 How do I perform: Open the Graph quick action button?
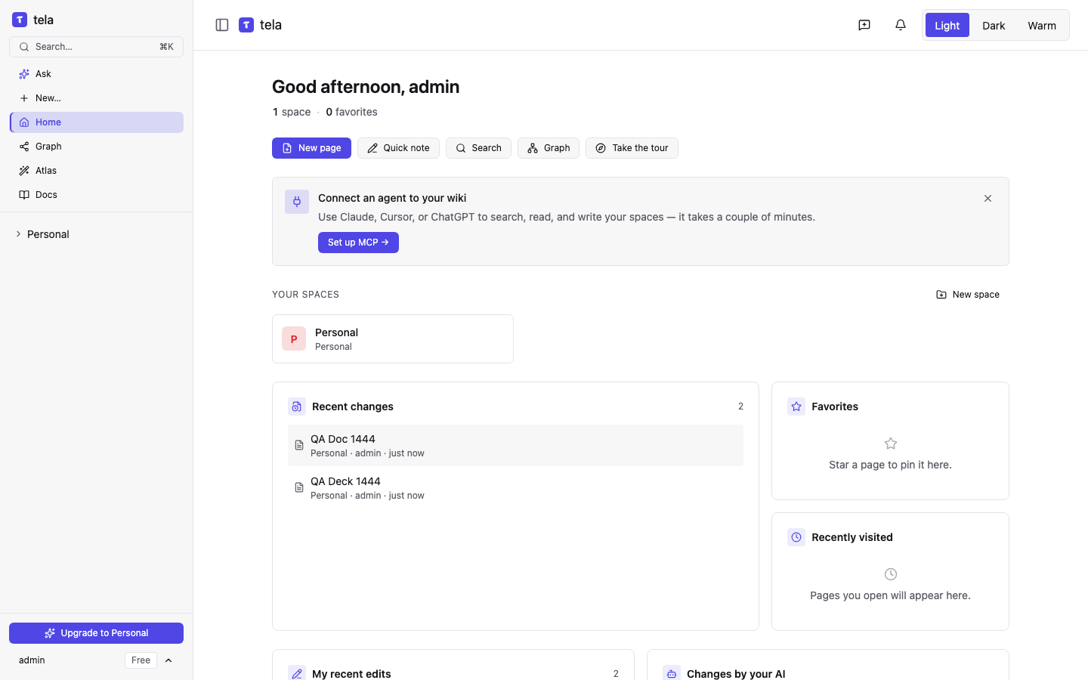click(x=549, y=148)
